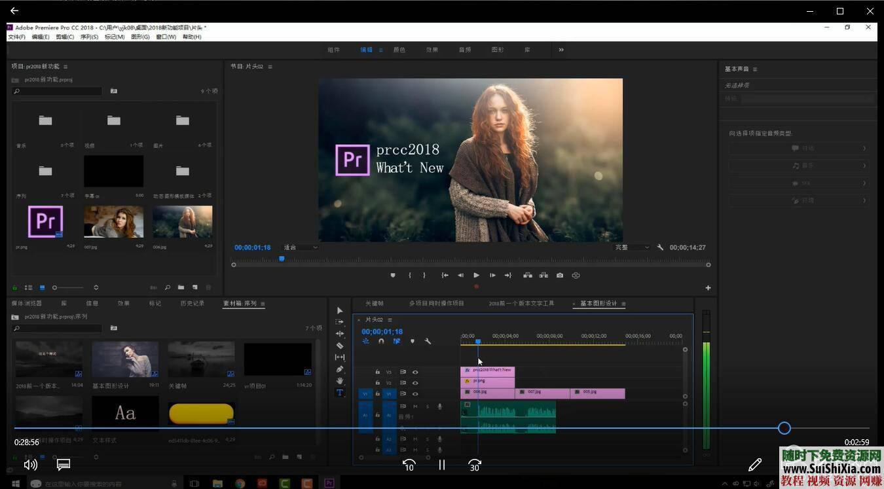Toggle nest sequence insert mode icon
The image size is (884, 489).
(365, 341)
